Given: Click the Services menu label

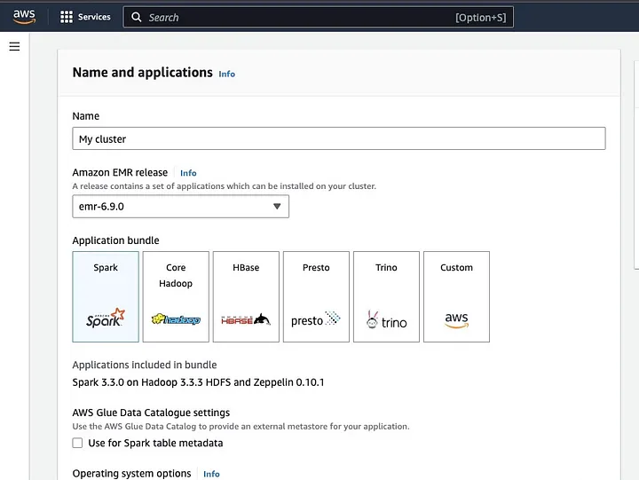Looking at the screenshot, I should pyautogui.click(x=94, y=17).
